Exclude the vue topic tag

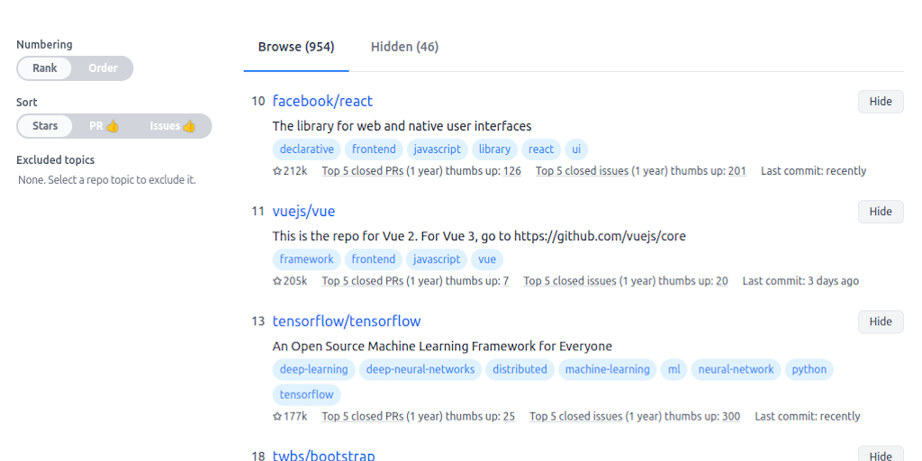(487, 259)
